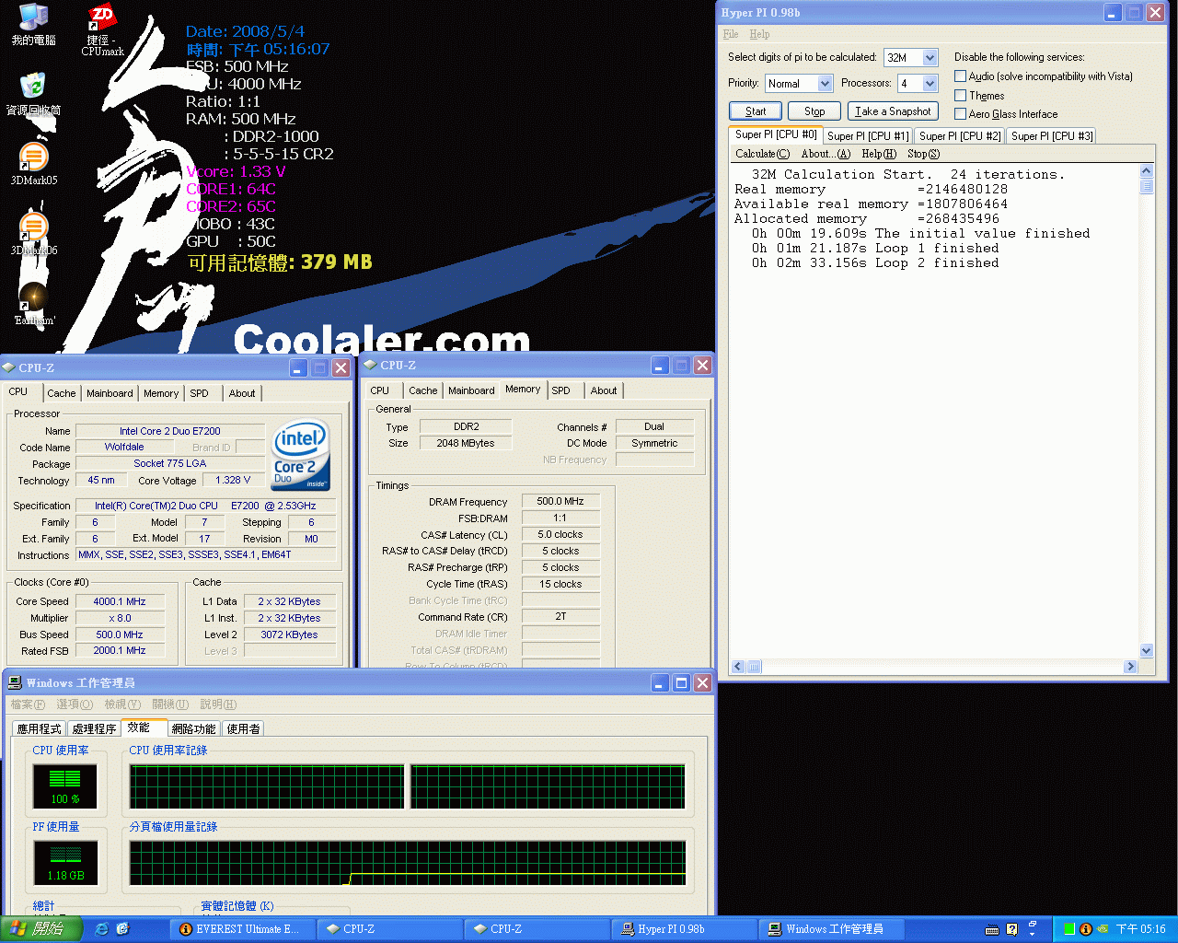1178x943 pixels.
Task: Click the Hyper PI title bar icon text
Action: point(760,13)
